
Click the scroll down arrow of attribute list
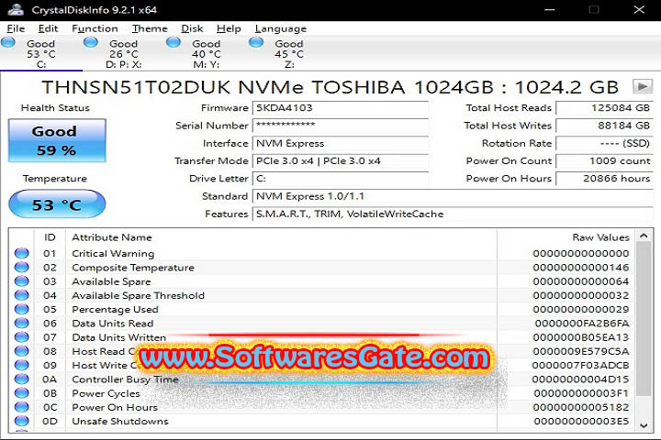(x=644, y=425)
